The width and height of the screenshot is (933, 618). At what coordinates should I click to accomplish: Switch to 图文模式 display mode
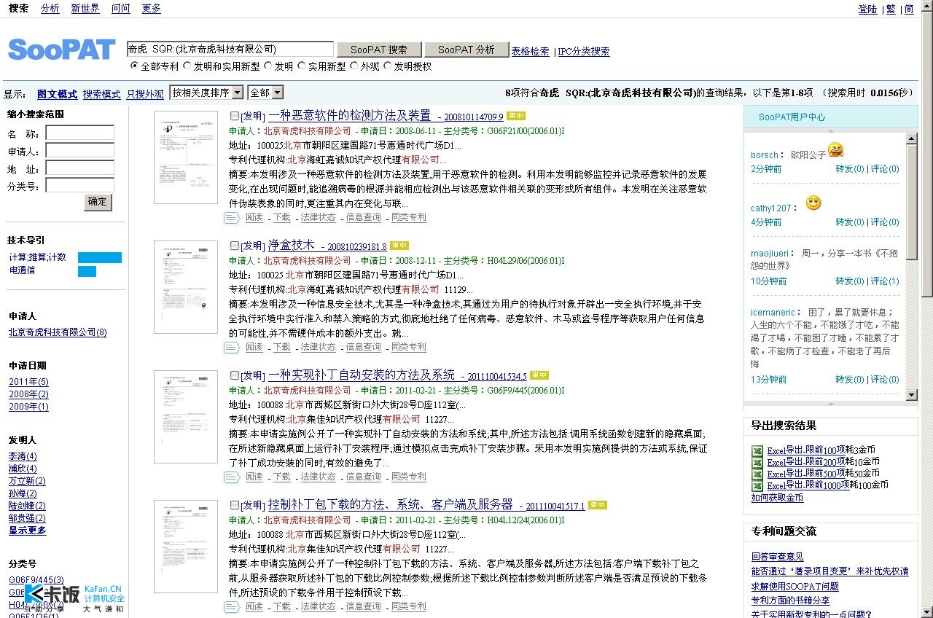point(57,94)
